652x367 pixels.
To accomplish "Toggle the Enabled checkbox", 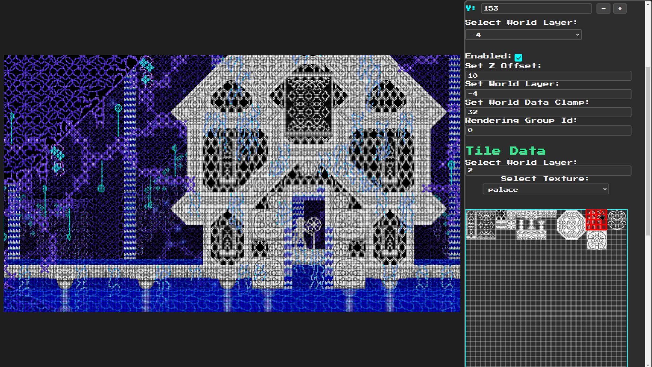I will [518, 57].
